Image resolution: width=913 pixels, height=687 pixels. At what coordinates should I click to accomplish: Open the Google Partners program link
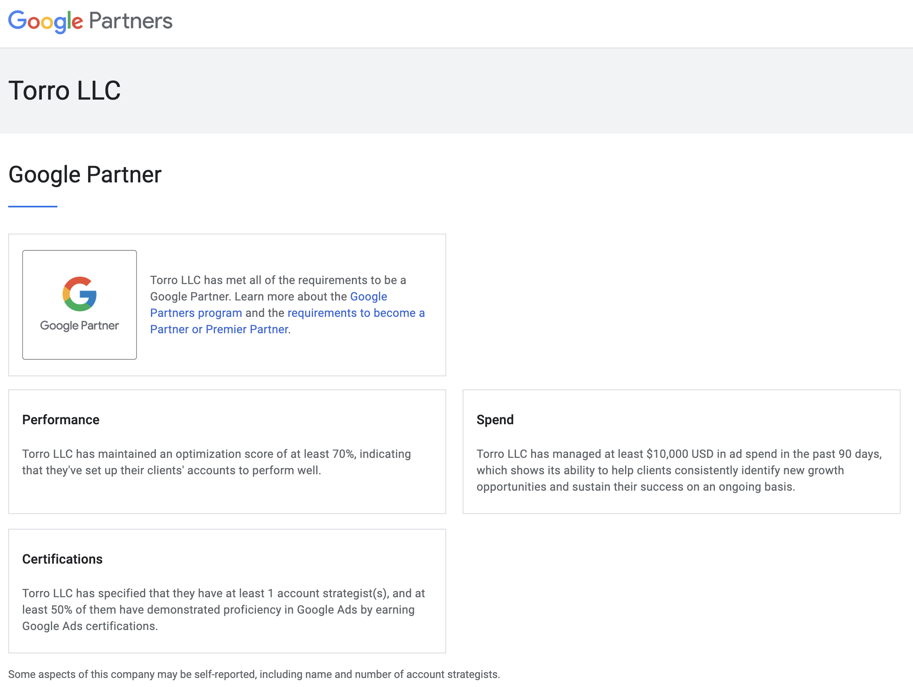coord(268,305)
